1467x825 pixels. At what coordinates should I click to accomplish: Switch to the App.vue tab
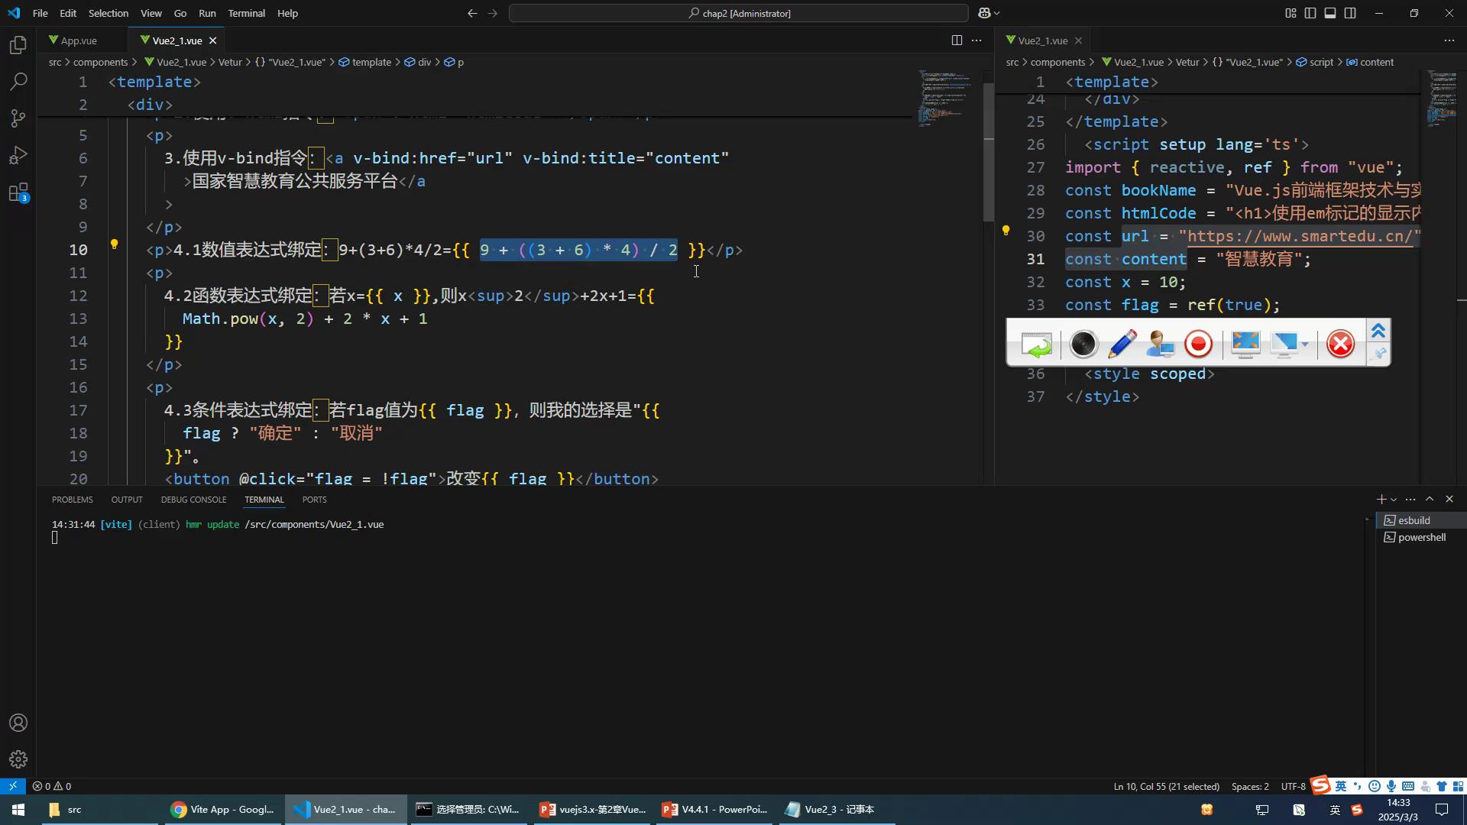[x=78, y=40]
